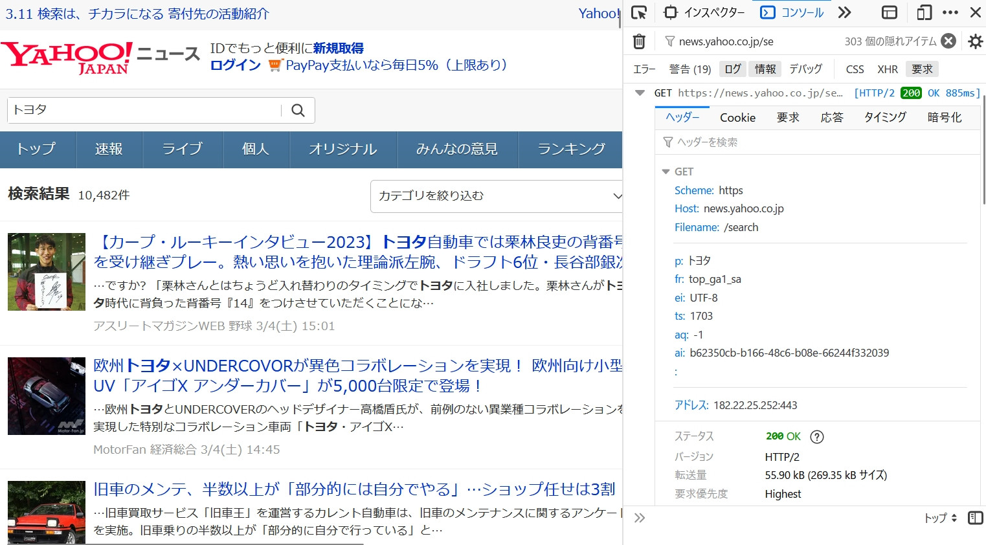
Task: Click the console input prompt chevrons
Action: (x=640, y=518)
